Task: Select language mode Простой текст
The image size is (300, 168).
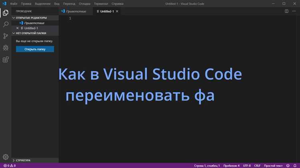Action: (x=273, y=166)
